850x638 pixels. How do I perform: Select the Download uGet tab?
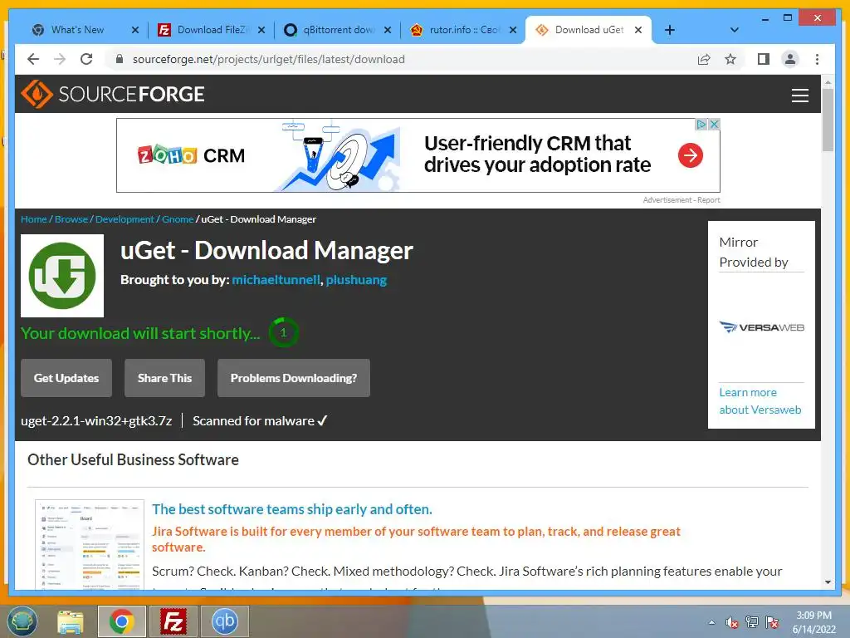pyautogui.click(x=589, y=30)
